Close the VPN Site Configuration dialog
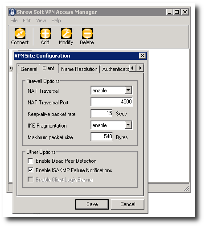This screenshot has height=227, width=205. coord(142,56)
